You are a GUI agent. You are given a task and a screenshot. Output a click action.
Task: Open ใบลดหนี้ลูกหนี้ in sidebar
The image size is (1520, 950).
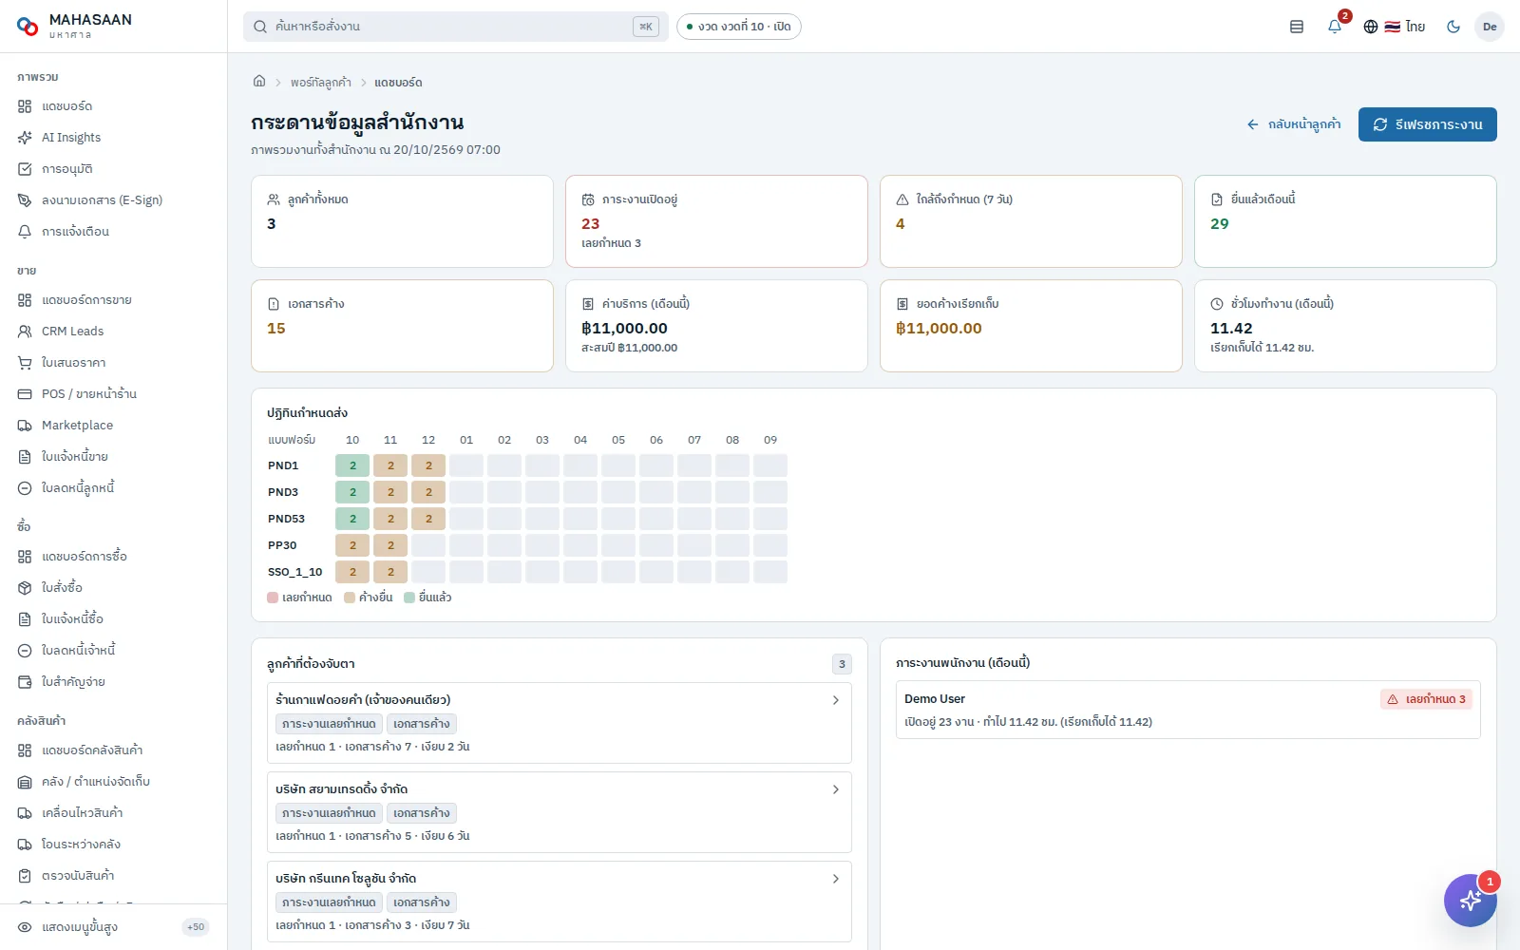[114, 488]
